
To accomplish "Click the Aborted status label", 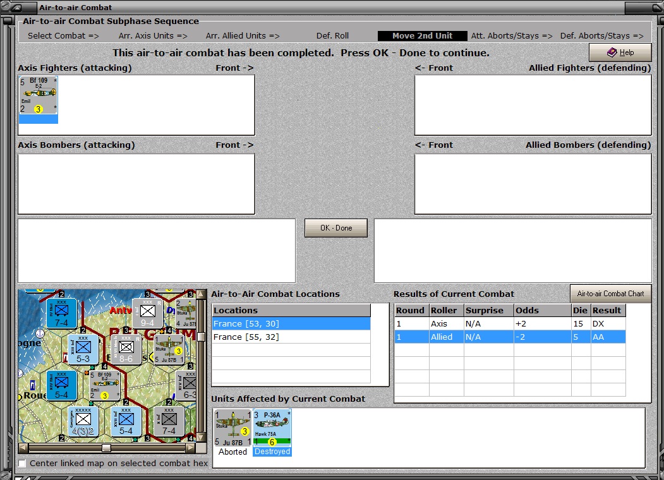I will [x=232, y=452].
